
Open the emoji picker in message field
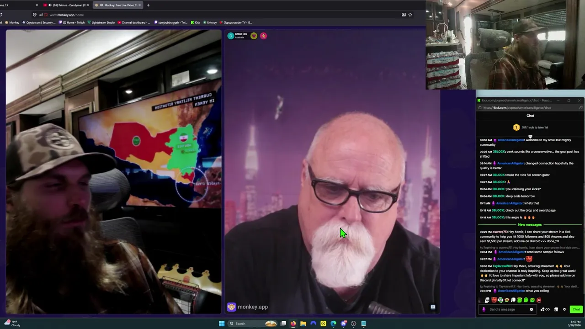pyautogui.click(x=531, y=309)
